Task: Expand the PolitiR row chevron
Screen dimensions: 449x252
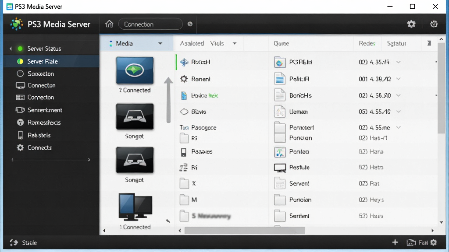Action: click(x=398, y=79)
